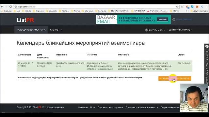Image resolution: width=209 pixels, height=117 pixels.
Task: Expand the Кабинет dropdown menu
Action: point(56,30)
